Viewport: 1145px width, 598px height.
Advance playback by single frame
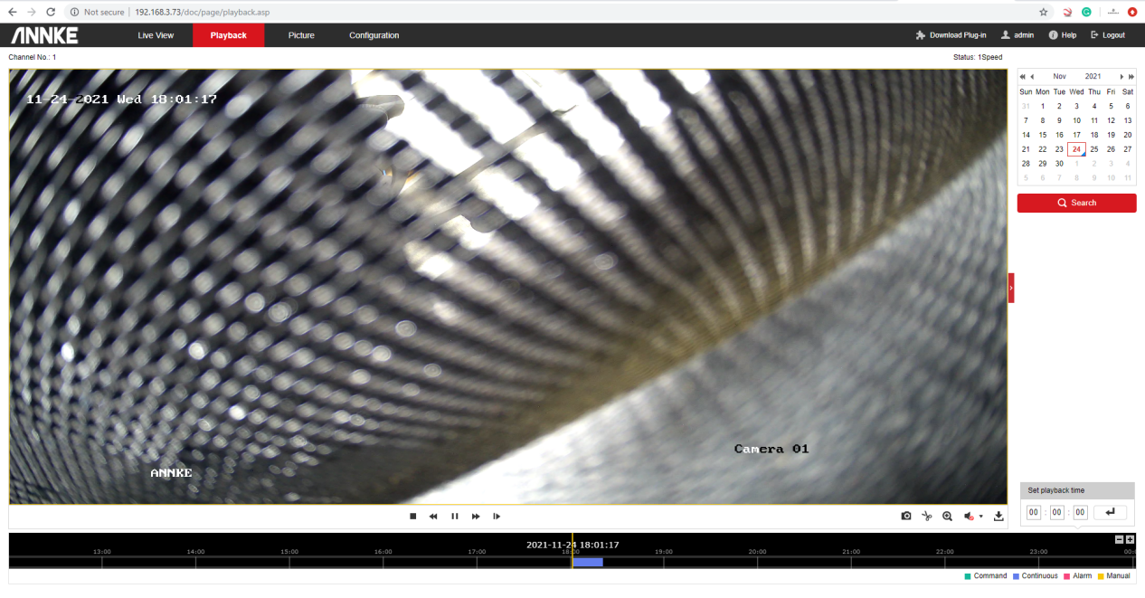[x=497, y=516]
